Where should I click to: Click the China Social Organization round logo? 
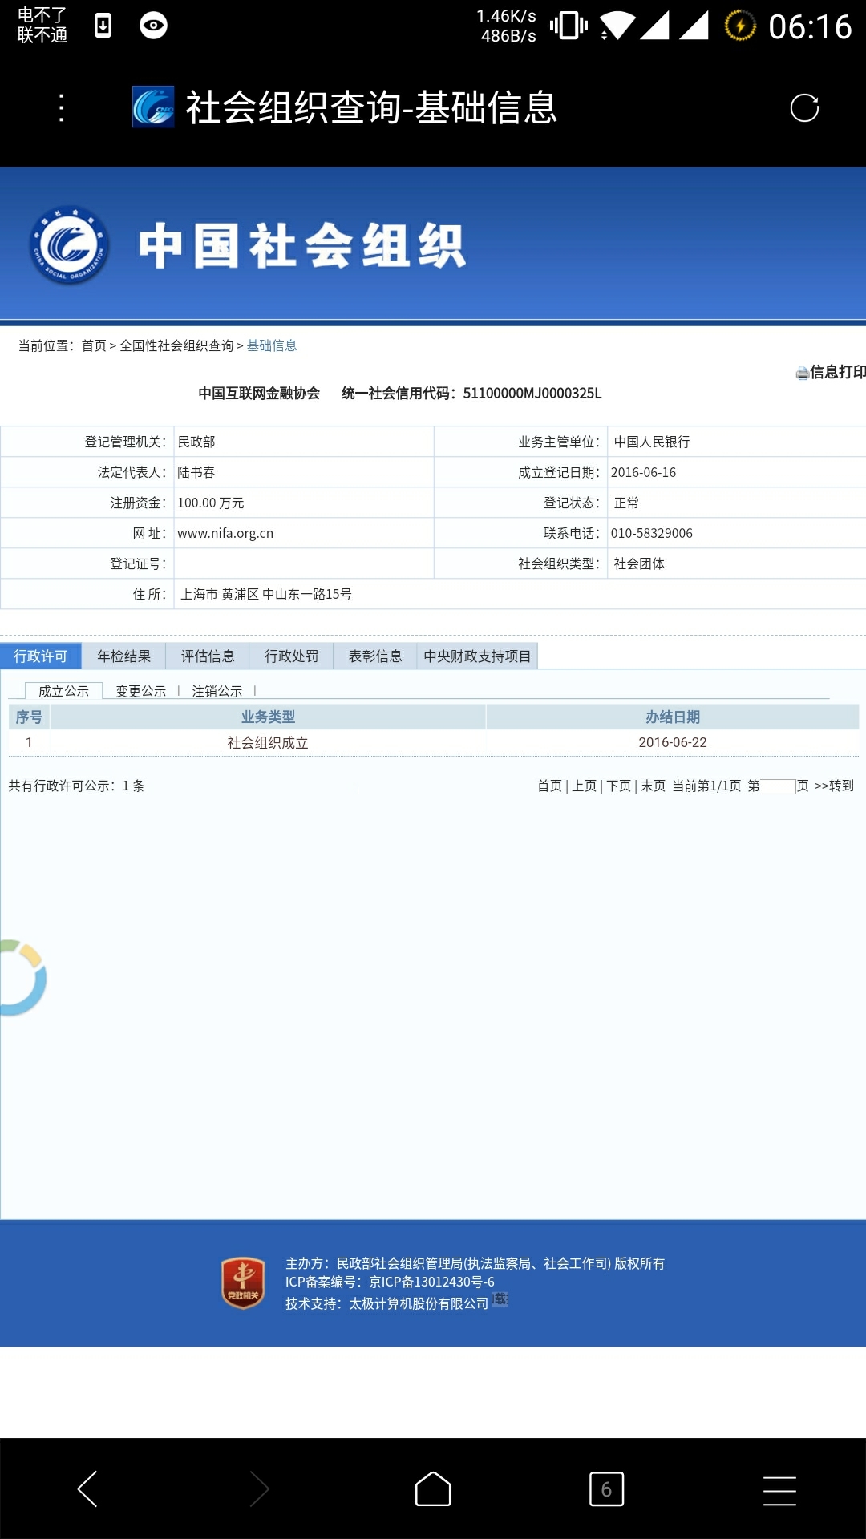click(x=70, y=245)
